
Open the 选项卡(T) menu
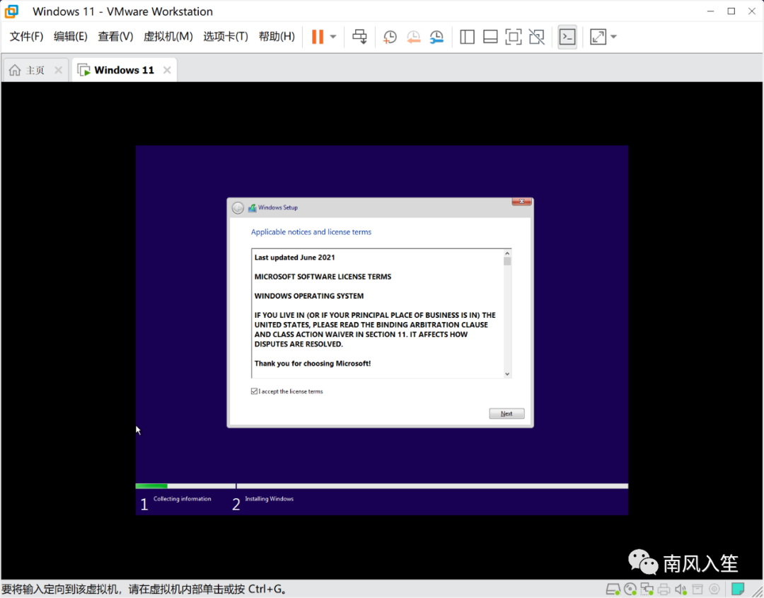[x=225, y=37]
